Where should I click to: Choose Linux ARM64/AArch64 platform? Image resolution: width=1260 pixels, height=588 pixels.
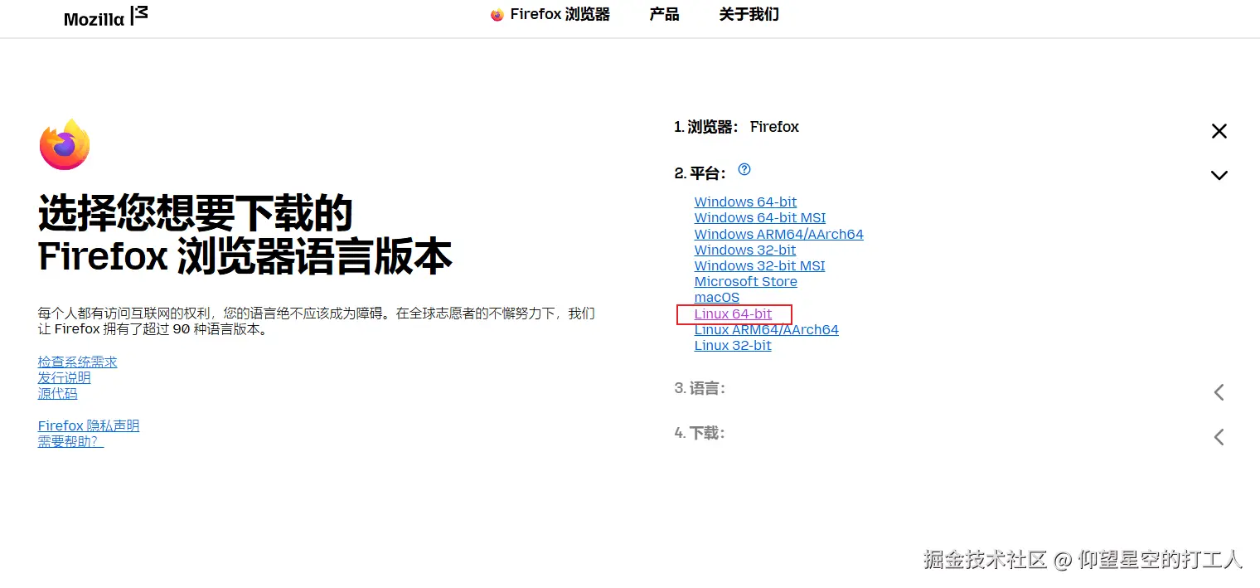click(767, 330)
